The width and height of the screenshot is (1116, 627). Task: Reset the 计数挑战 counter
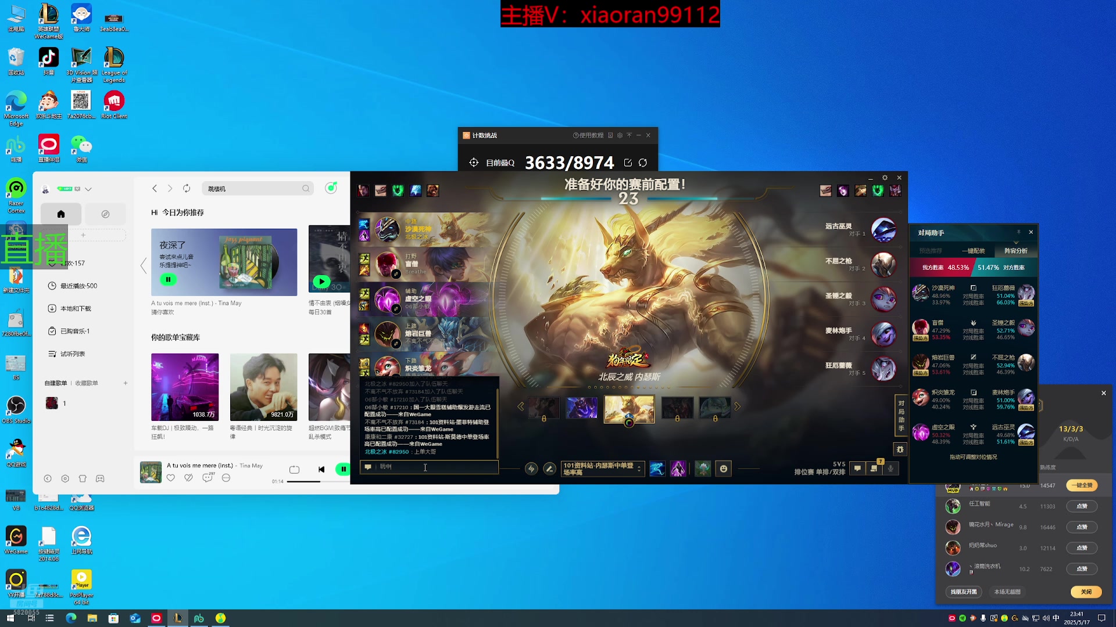tap(643, 163)
